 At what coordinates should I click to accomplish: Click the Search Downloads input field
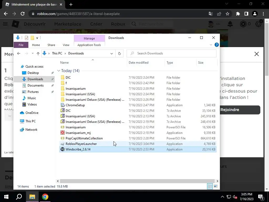point(171,53)
